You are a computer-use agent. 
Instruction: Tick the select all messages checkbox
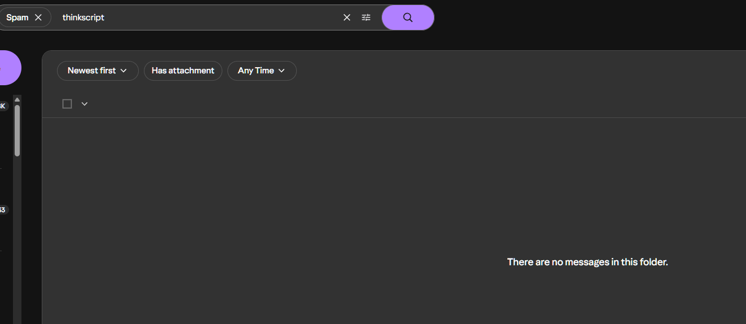tap(67, 104)
